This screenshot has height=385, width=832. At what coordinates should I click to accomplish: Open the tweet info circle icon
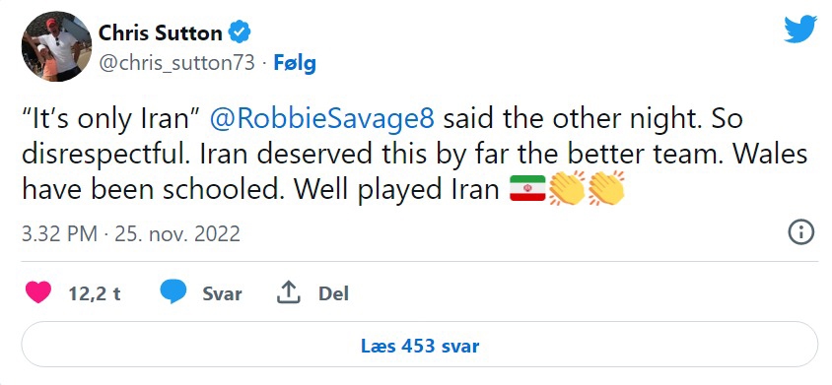(x=800, y=232)
